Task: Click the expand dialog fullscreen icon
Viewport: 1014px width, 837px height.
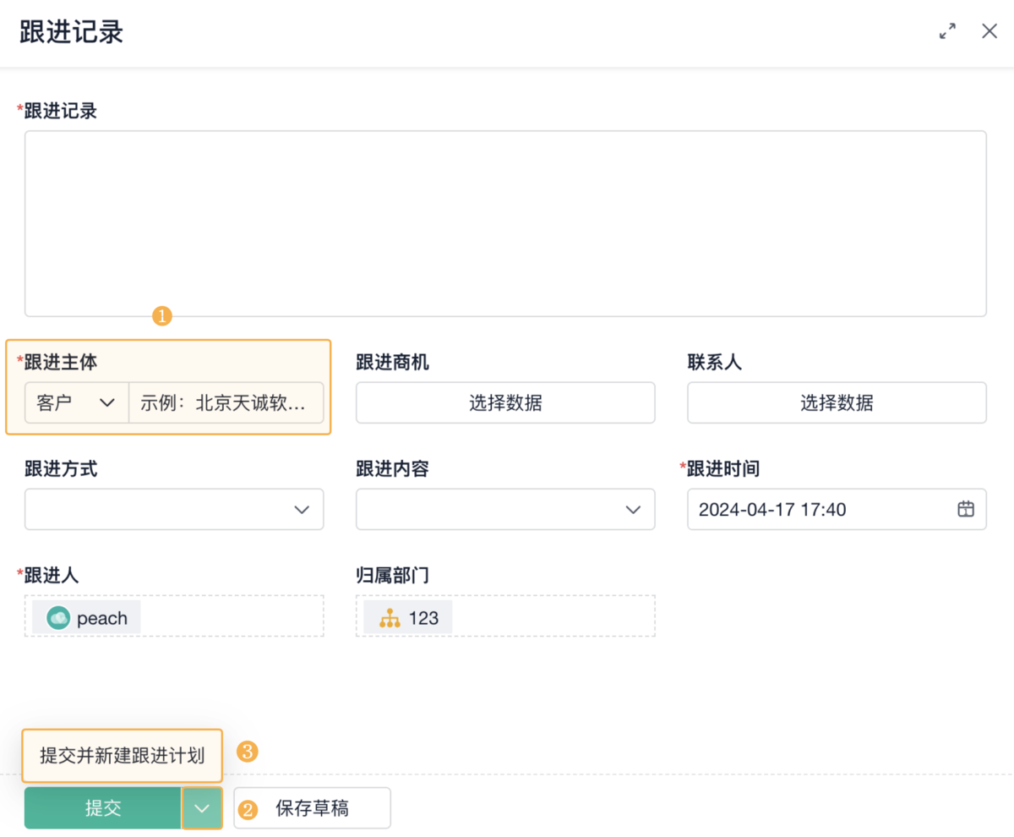Action: [x=948, y=32]
